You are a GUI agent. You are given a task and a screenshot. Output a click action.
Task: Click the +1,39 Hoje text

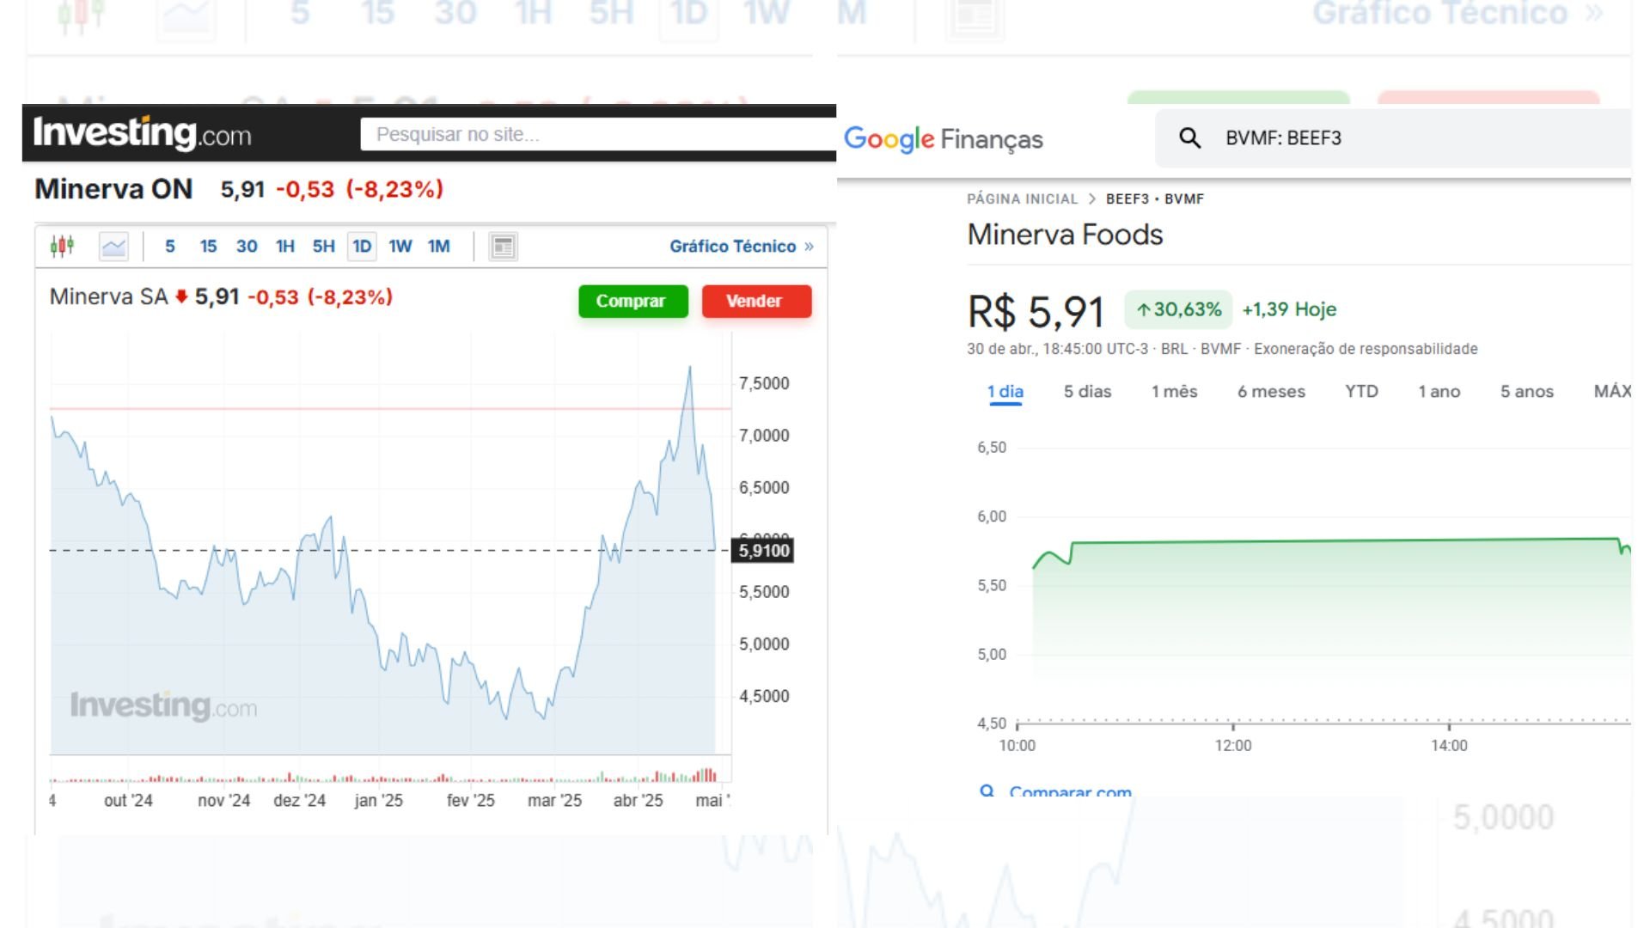(1289, 309)
